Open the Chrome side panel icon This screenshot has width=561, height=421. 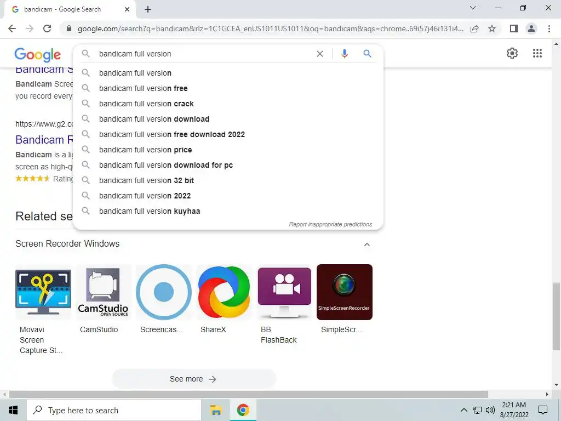(x=514, y=29)
